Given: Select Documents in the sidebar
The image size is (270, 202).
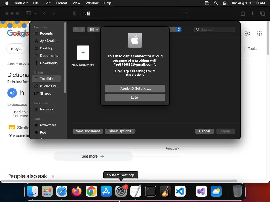Looking at the screenshot, I should point(46,56).
